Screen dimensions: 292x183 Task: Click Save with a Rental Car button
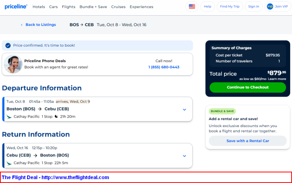coord(248,141)
